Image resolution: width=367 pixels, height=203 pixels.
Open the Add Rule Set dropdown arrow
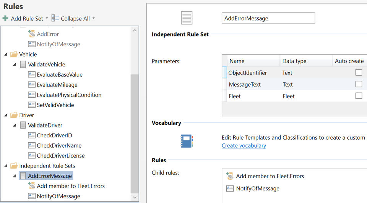[x=47, y=18]
